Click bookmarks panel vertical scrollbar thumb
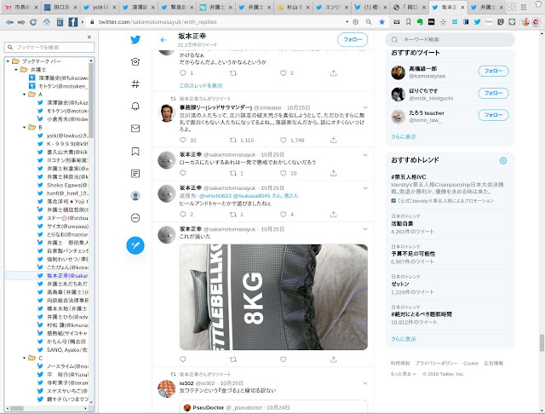 [91, 101]
